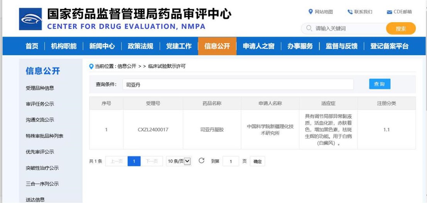Click the page number input box
The image size is (427, 203).
[231, 161]
